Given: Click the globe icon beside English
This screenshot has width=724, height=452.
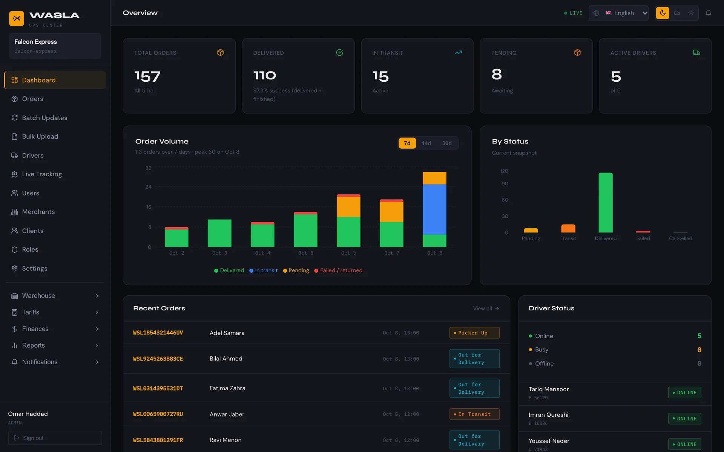Looking at the screenshot, I should [x=596, y=13].
